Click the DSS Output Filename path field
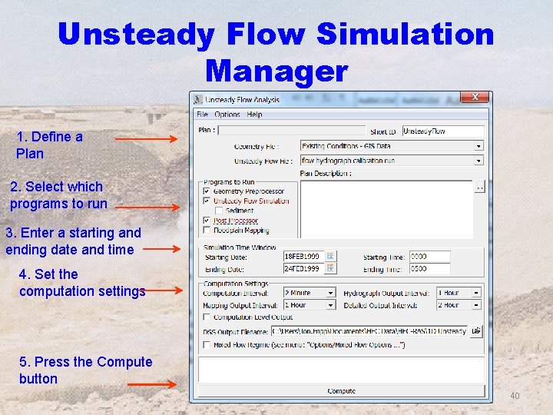Image resolution: width=553 pixels, height=415 pixels. (369, 331)
